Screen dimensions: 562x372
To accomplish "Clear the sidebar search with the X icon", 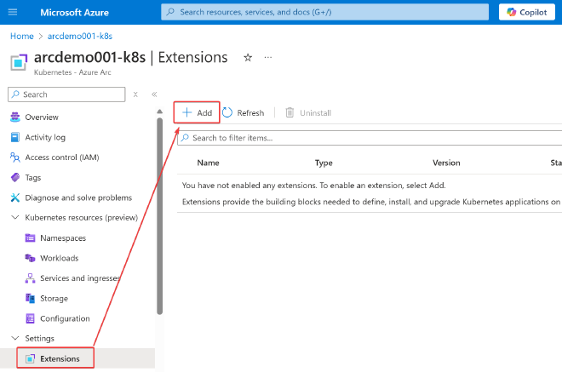I will click(x=135, y=94).
